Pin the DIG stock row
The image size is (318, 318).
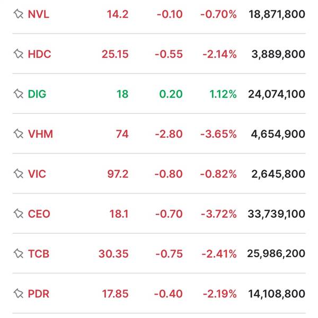tap(19, 94)
